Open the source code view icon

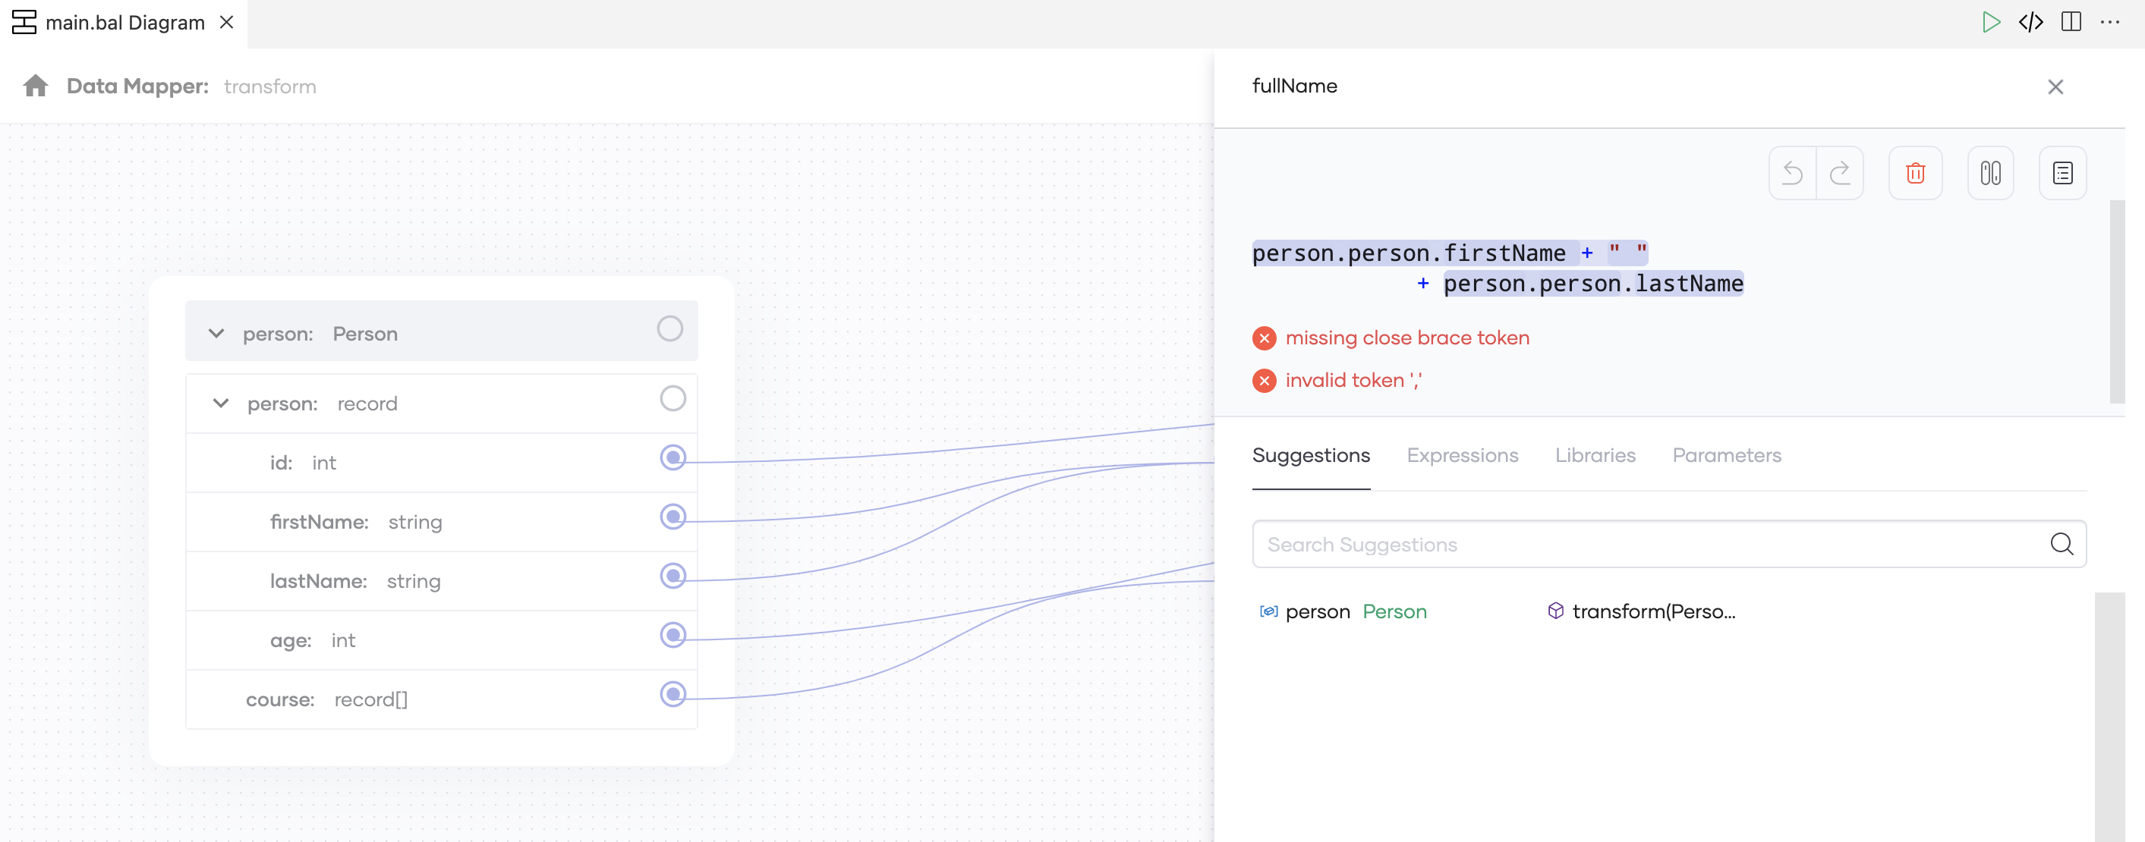[2030, 23]
